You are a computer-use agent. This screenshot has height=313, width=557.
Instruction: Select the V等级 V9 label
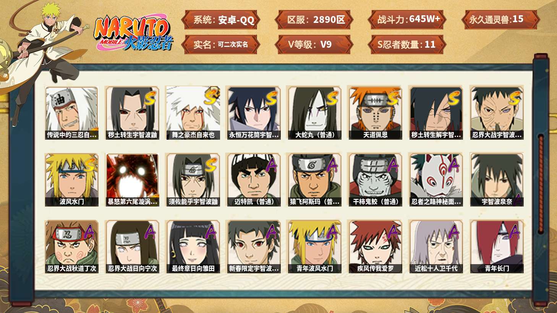click(314, 45)
